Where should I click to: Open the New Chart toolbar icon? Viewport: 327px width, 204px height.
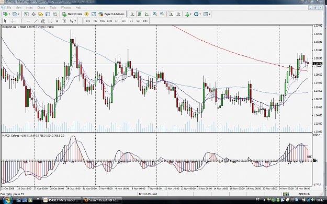pos(5,14)
